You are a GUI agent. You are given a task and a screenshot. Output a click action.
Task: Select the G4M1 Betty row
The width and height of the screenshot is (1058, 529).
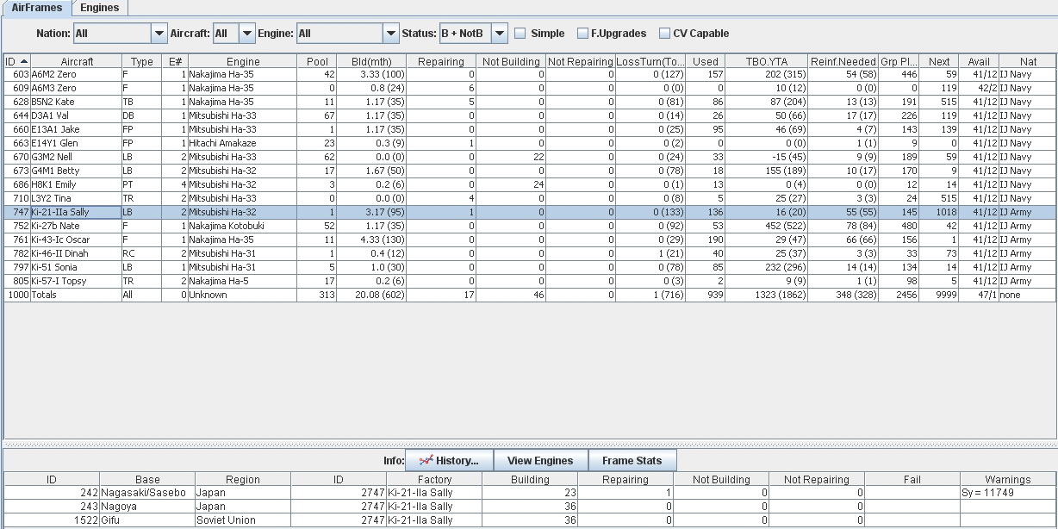click(x=530, y=171)
